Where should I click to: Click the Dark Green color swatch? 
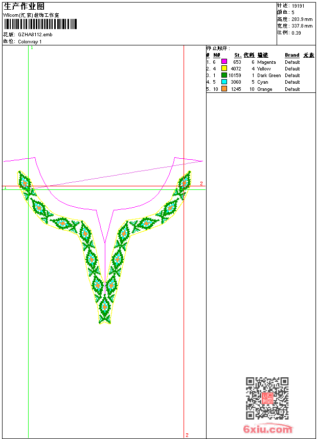tap(224, 75)
